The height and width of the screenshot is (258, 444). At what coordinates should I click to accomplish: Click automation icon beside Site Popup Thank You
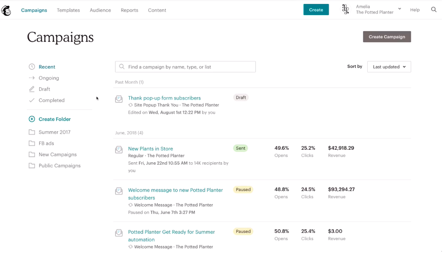[131, 105]
